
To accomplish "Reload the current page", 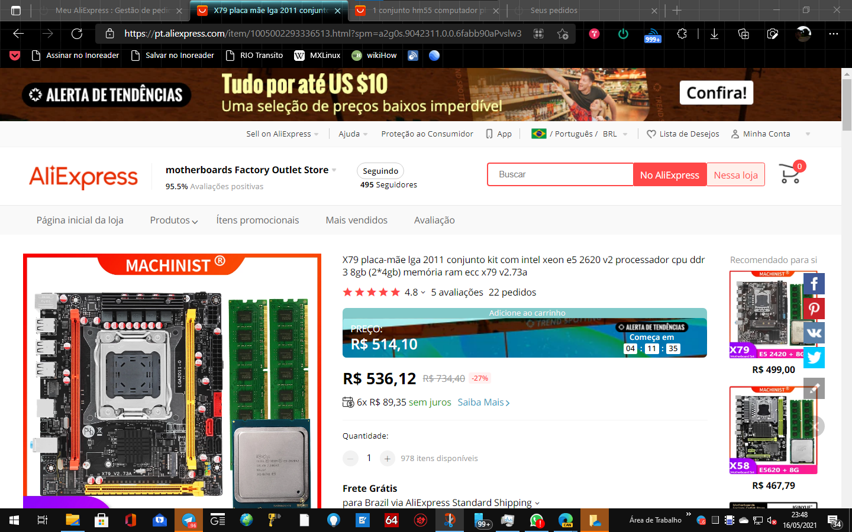I will [77, 34].
